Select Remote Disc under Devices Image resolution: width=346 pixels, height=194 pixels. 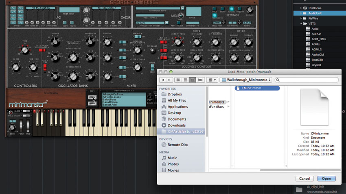(177, 144)
